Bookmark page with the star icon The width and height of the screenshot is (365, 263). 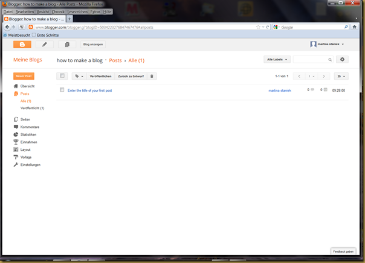coord(258,27)
